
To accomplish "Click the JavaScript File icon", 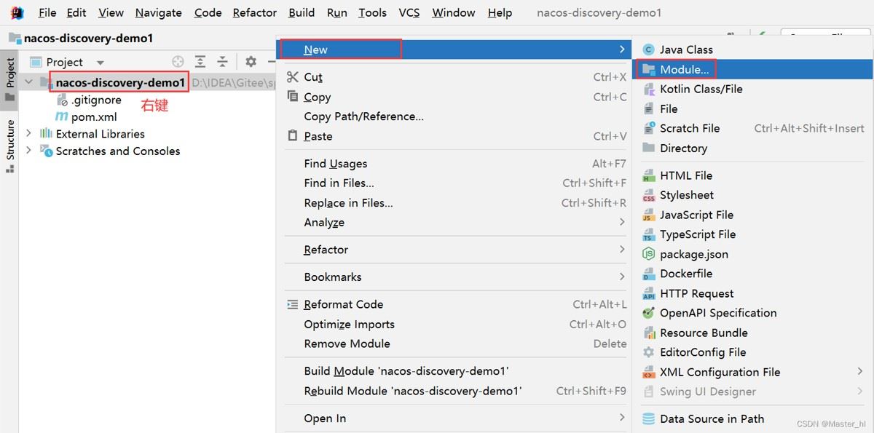I will [x=648, y=215].
